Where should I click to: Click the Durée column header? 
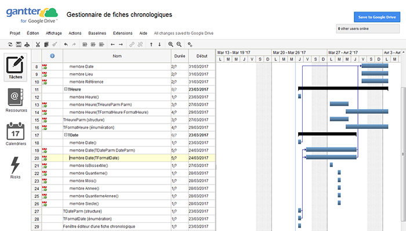pyautogui.click(x=180, y=56)
